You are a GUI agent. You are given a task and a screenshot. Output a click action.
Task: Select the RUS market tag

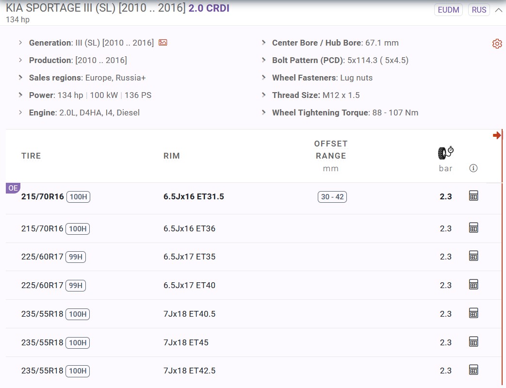(x=479, y=10)
